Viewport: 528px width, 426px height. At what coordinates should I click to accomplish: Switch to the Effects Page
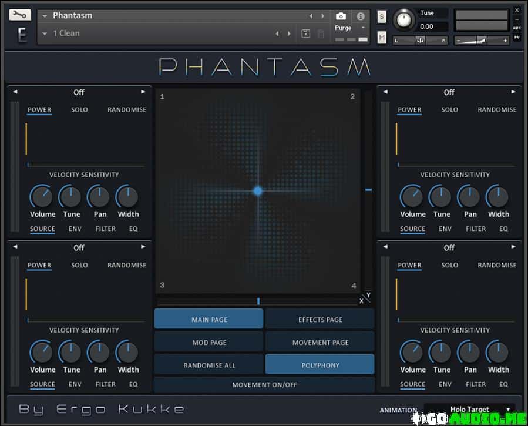320,320
